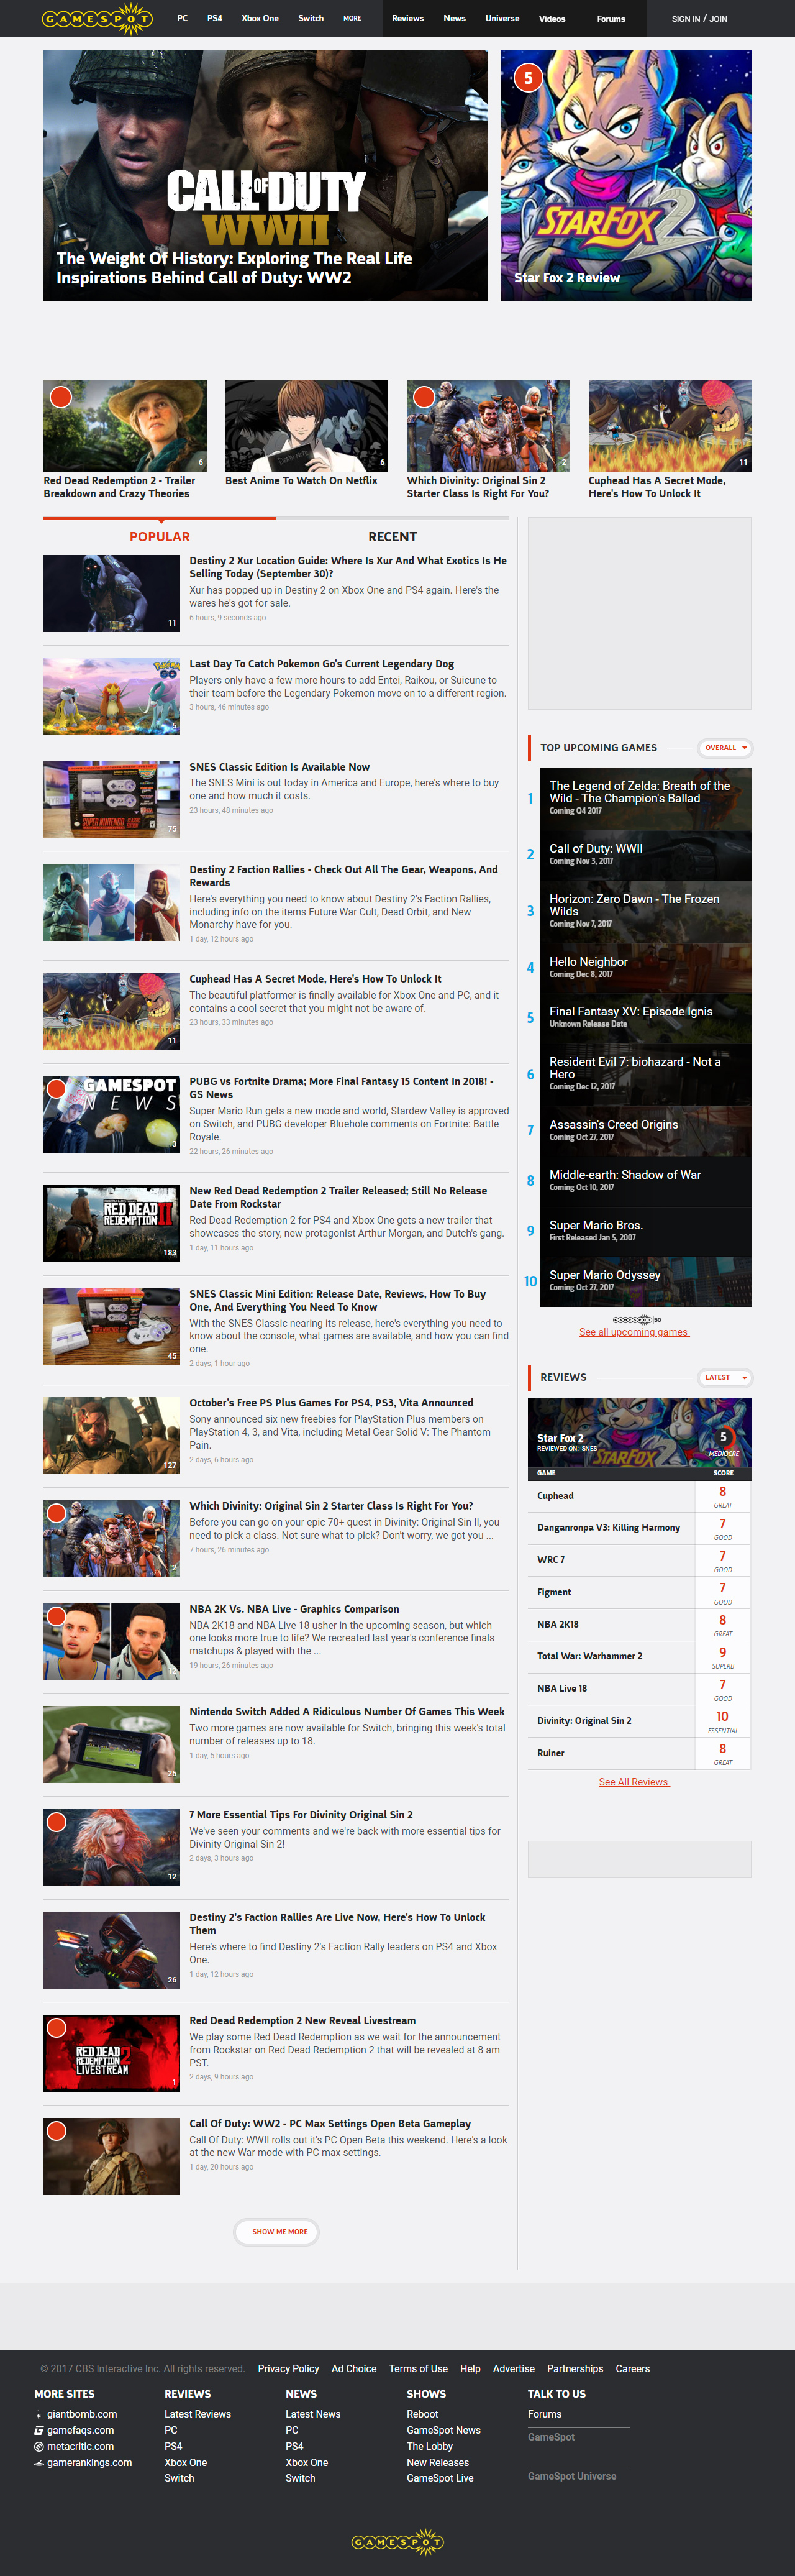The image size is (795, 2576).
Task: Expand the MORE menu in the top navigation
Action: coord(352,18)
